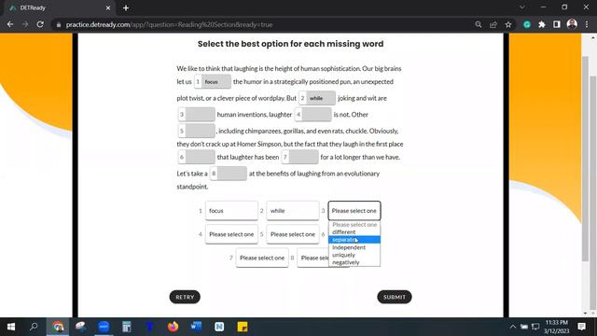Open Chrome from the taskbar

click(58, 327)
